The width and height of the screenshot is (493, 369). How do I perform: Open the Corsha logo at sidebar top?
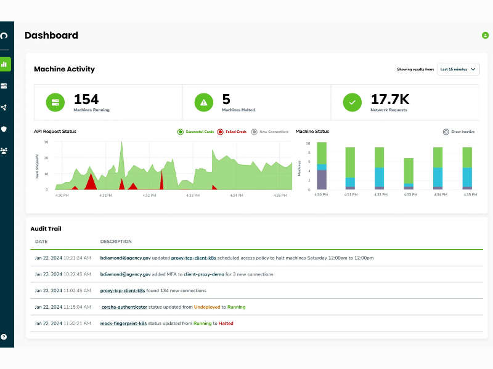pos(4,36)
